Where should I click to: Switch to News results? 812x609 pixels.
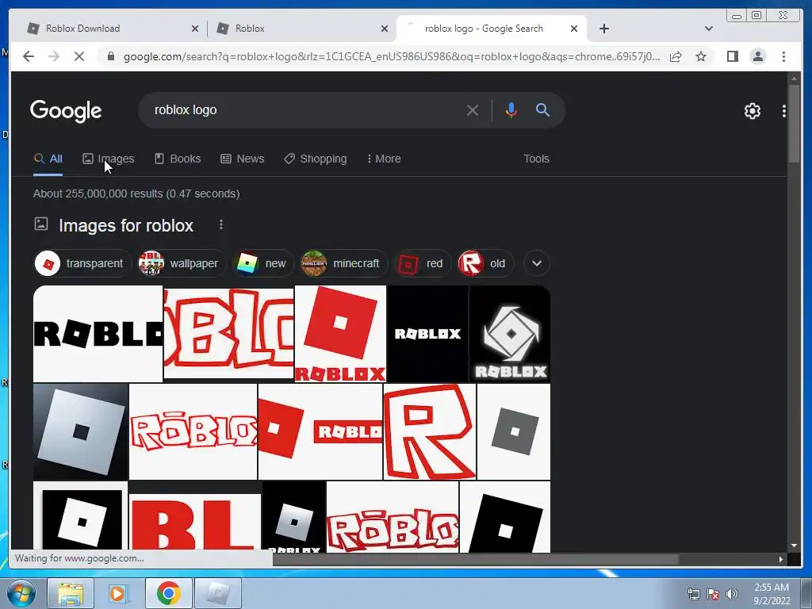[243, 159]
